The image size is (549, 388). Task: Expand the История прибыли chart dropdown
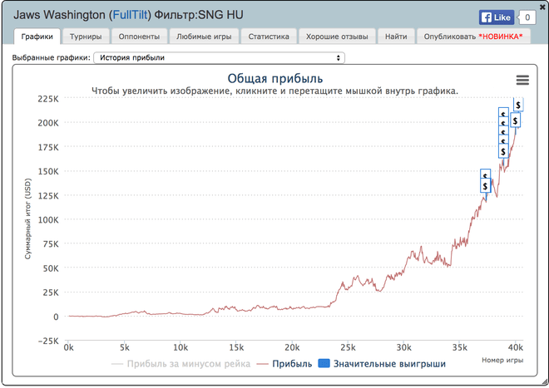point(219,57)
